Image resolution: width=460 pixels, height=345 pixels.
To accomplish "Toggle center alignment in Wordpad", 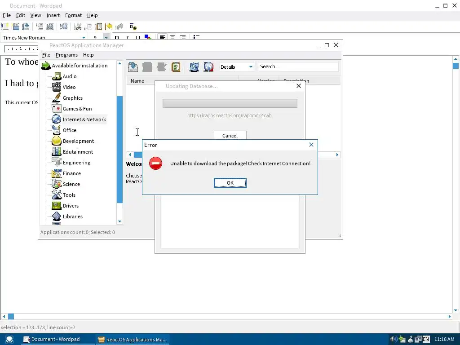I will [172, 37].
